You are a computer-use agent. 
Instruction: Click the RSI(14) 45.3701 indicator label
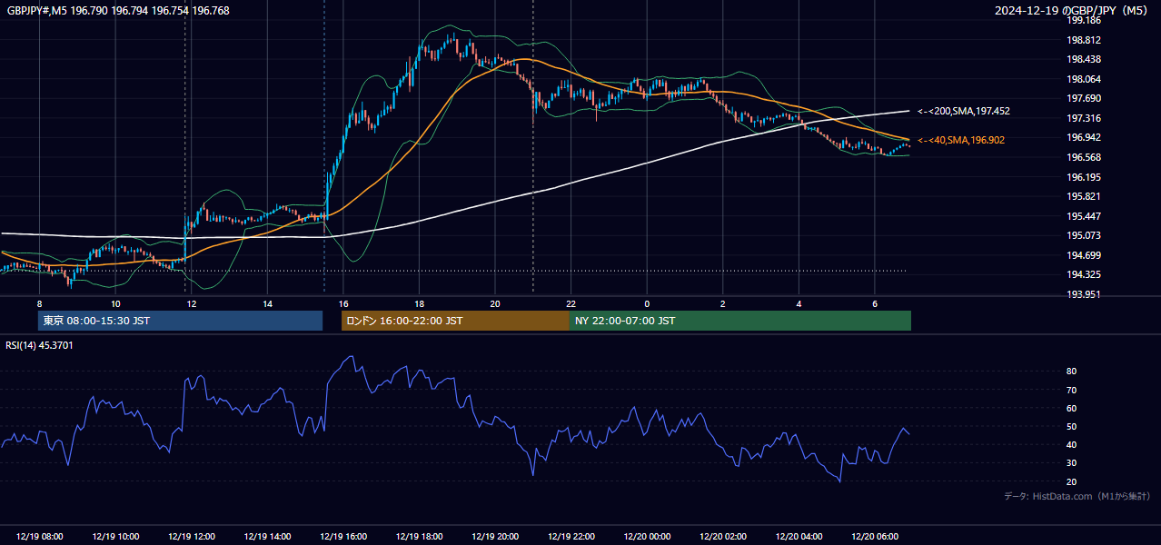coord(40,345)
